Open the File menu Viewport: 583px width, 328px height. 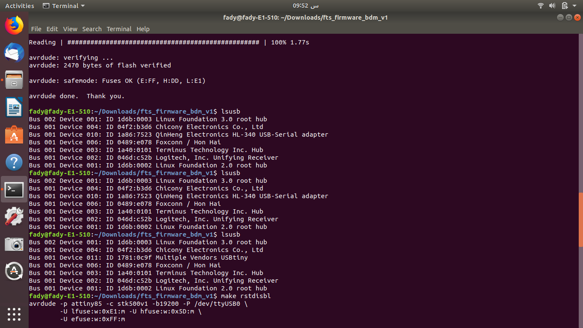(x=36, y=29)
